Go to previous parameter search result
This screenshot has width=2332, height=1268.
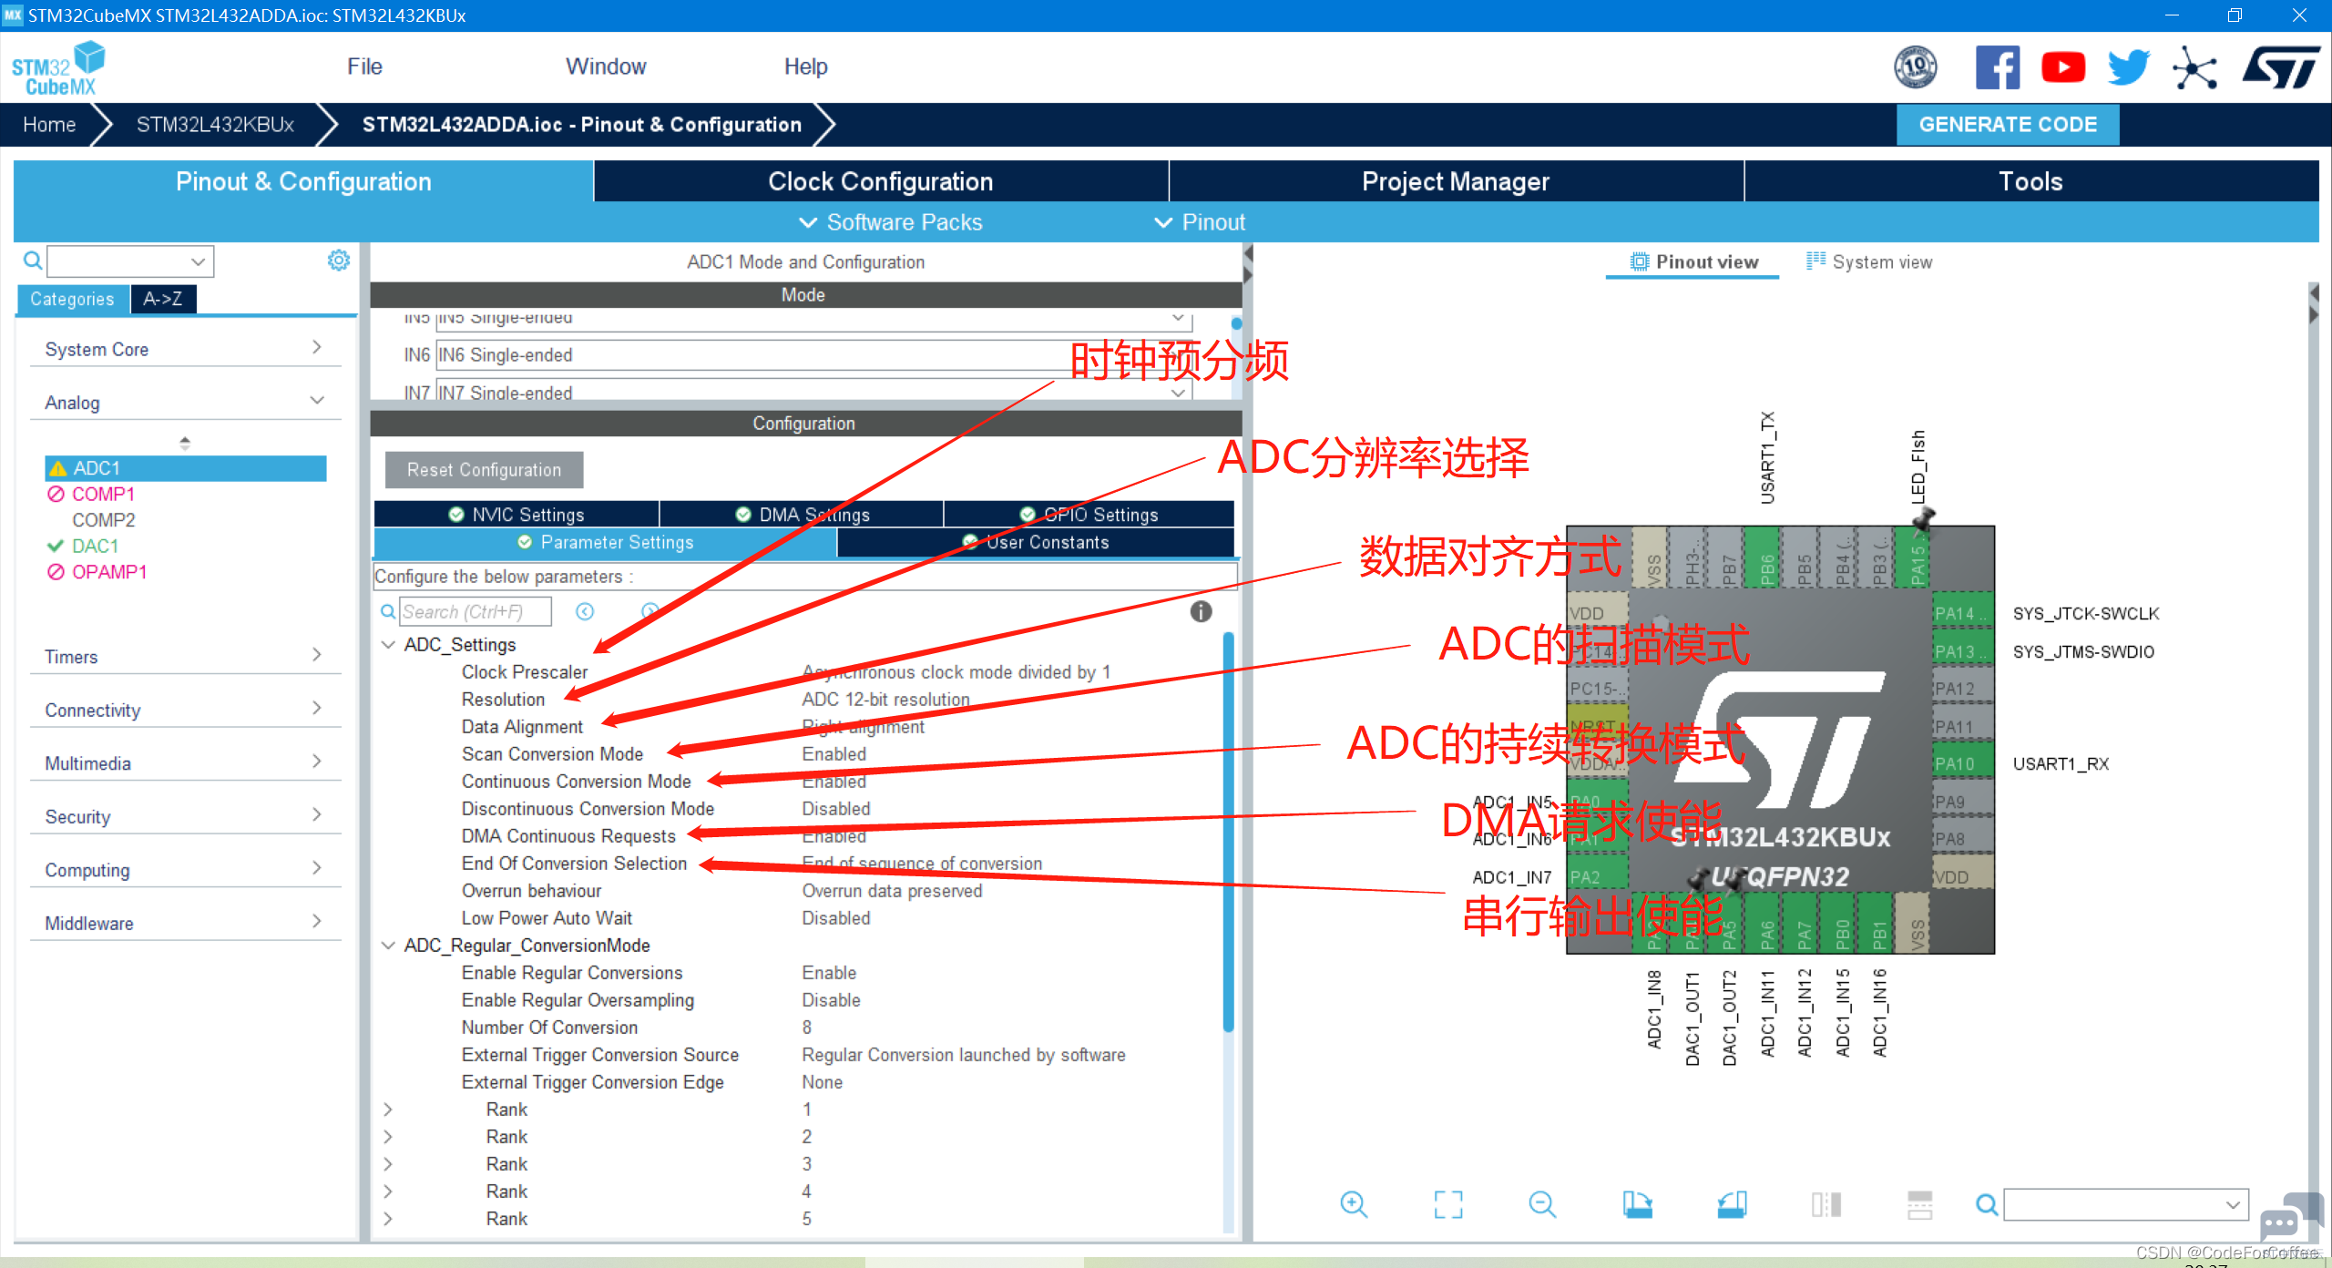[x=585, y=612]
